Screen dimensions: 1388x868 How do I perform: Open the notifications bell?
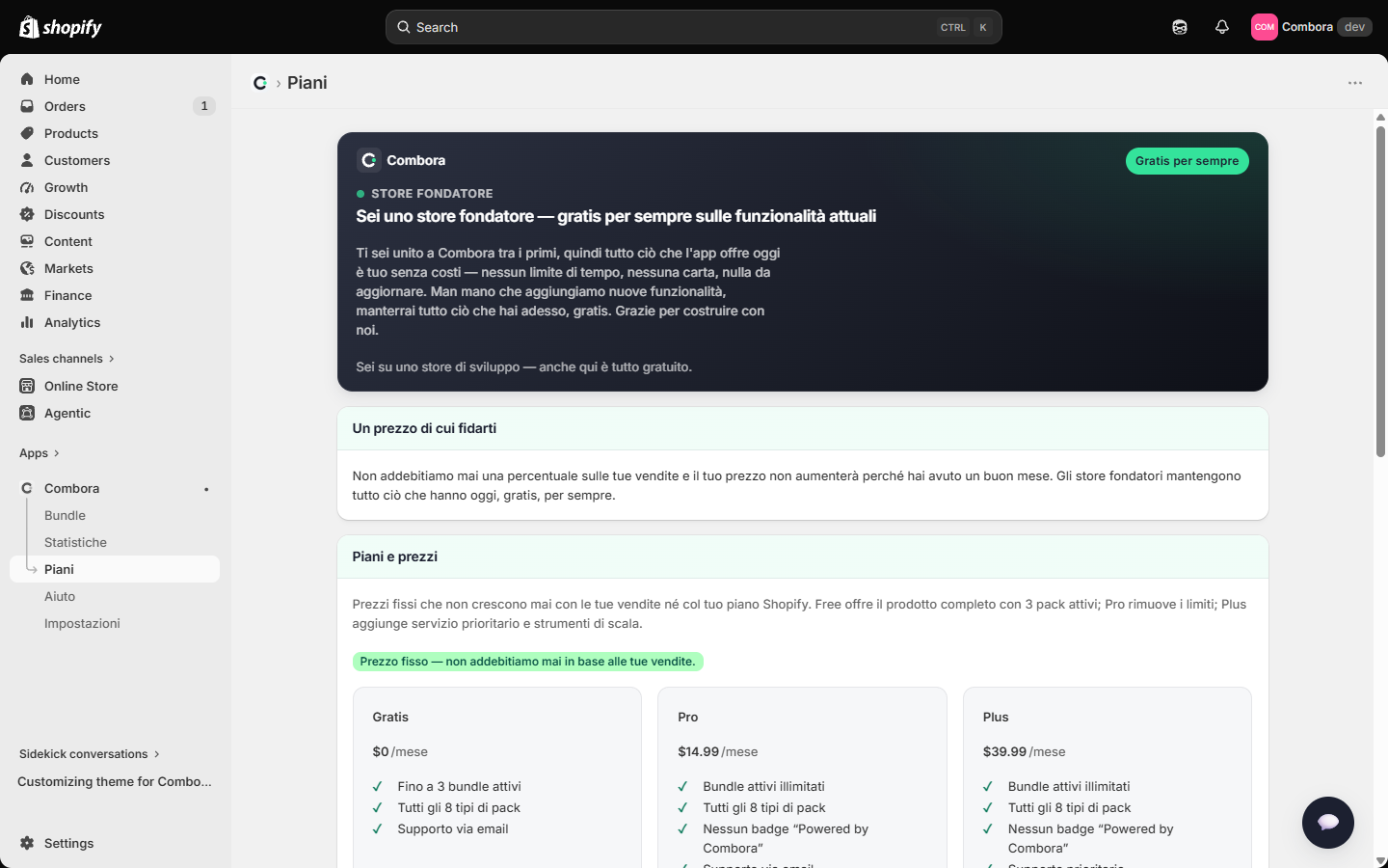(1222, 27)
